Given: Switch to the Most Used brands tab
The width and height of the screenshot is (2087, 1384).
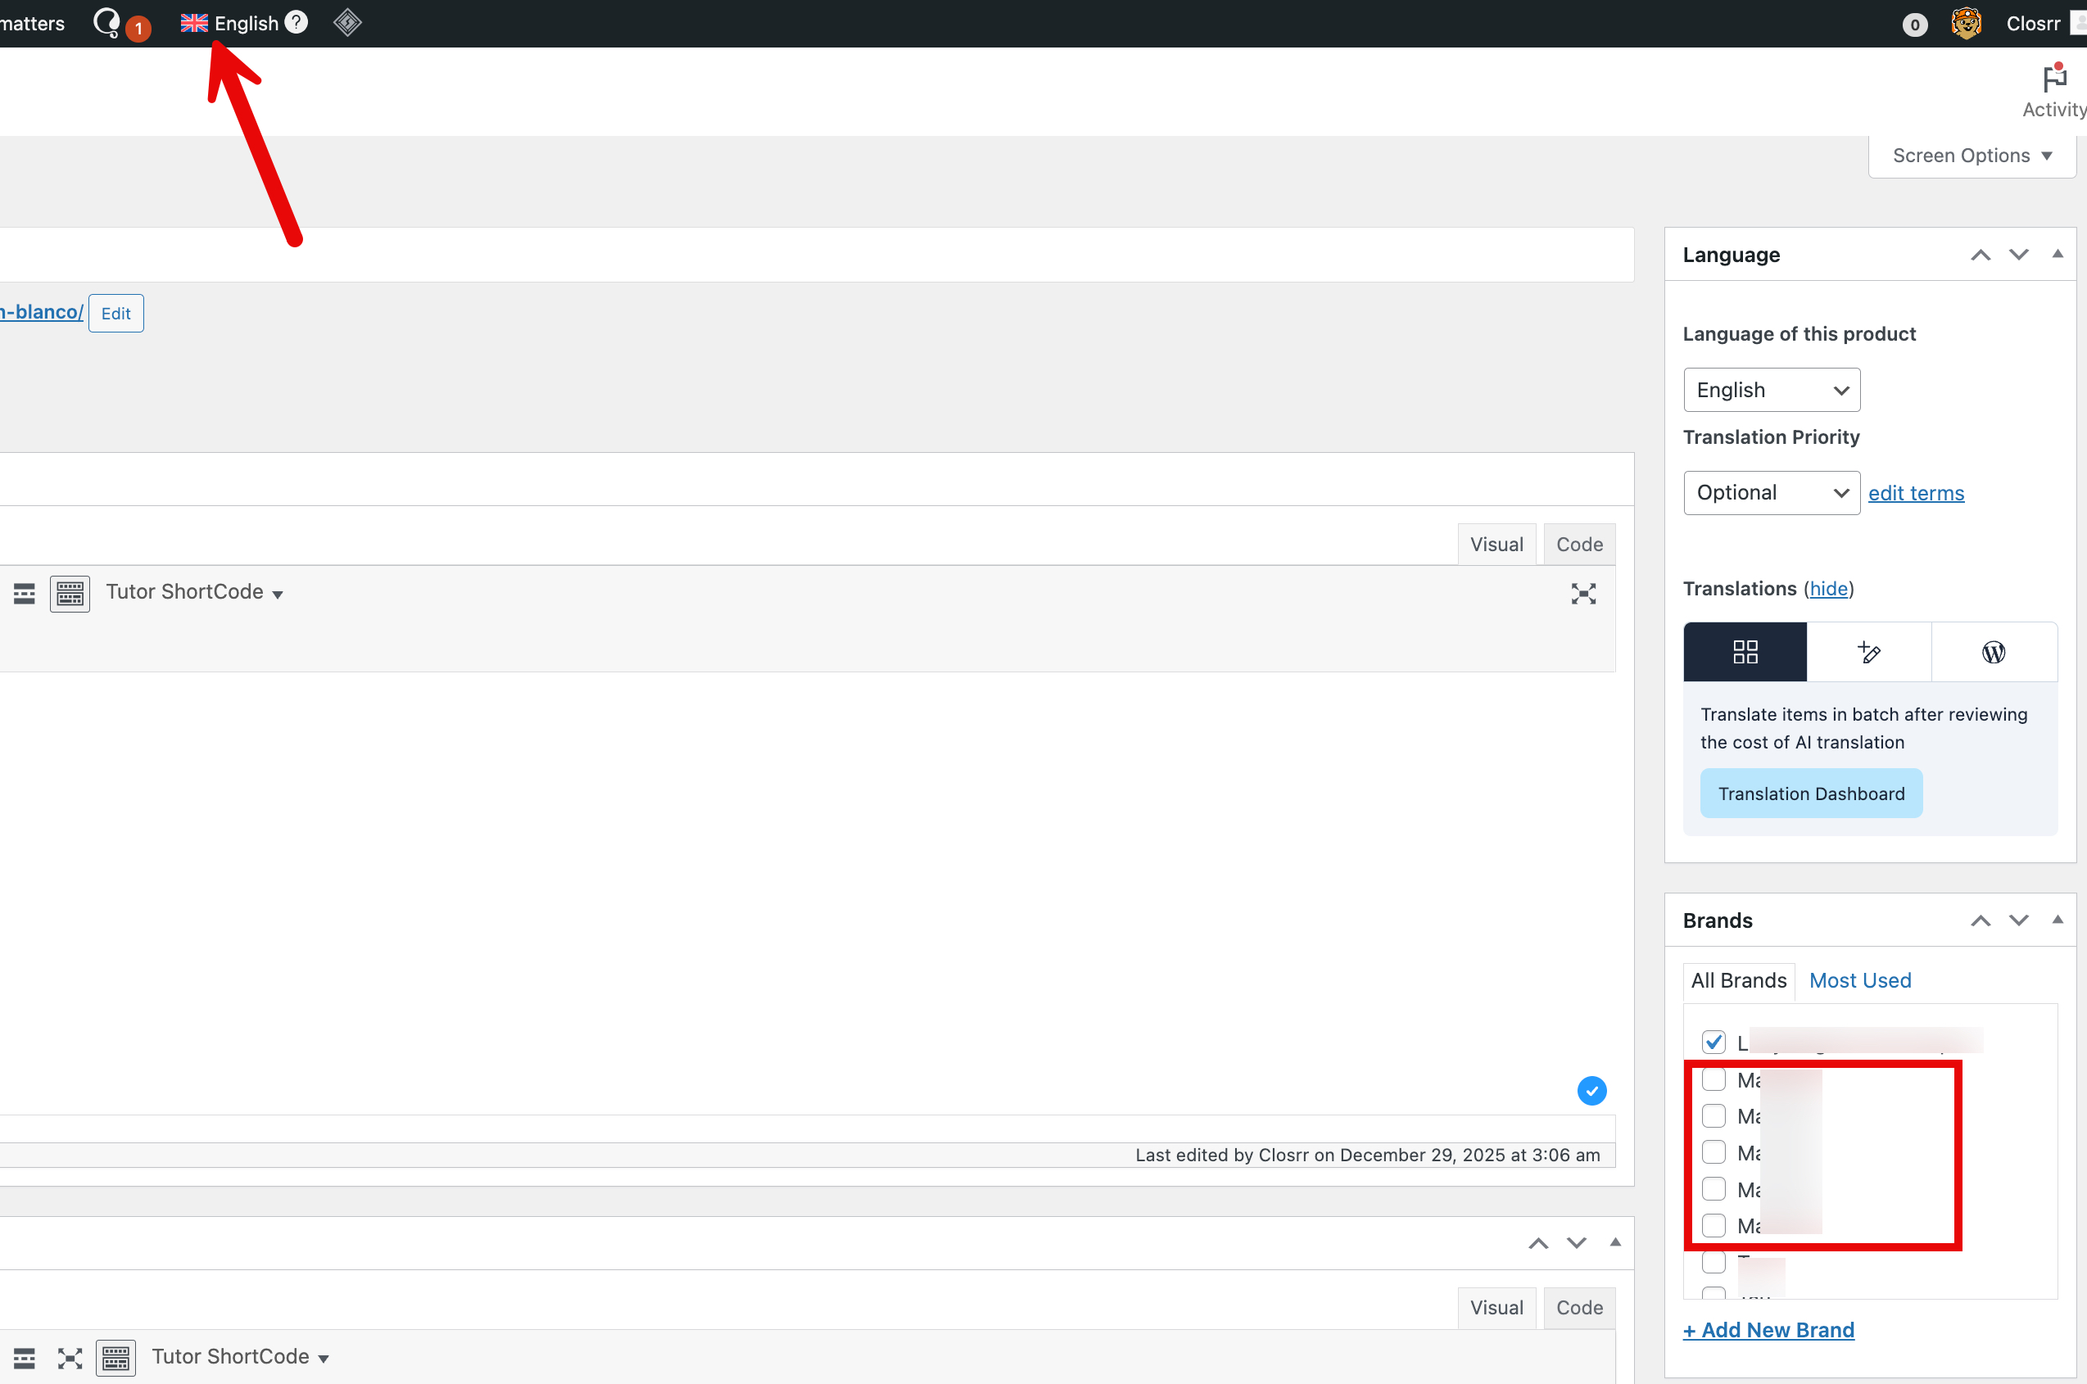Looking at the screenshot, I should pyautogui.click(x=1859, y=980).
